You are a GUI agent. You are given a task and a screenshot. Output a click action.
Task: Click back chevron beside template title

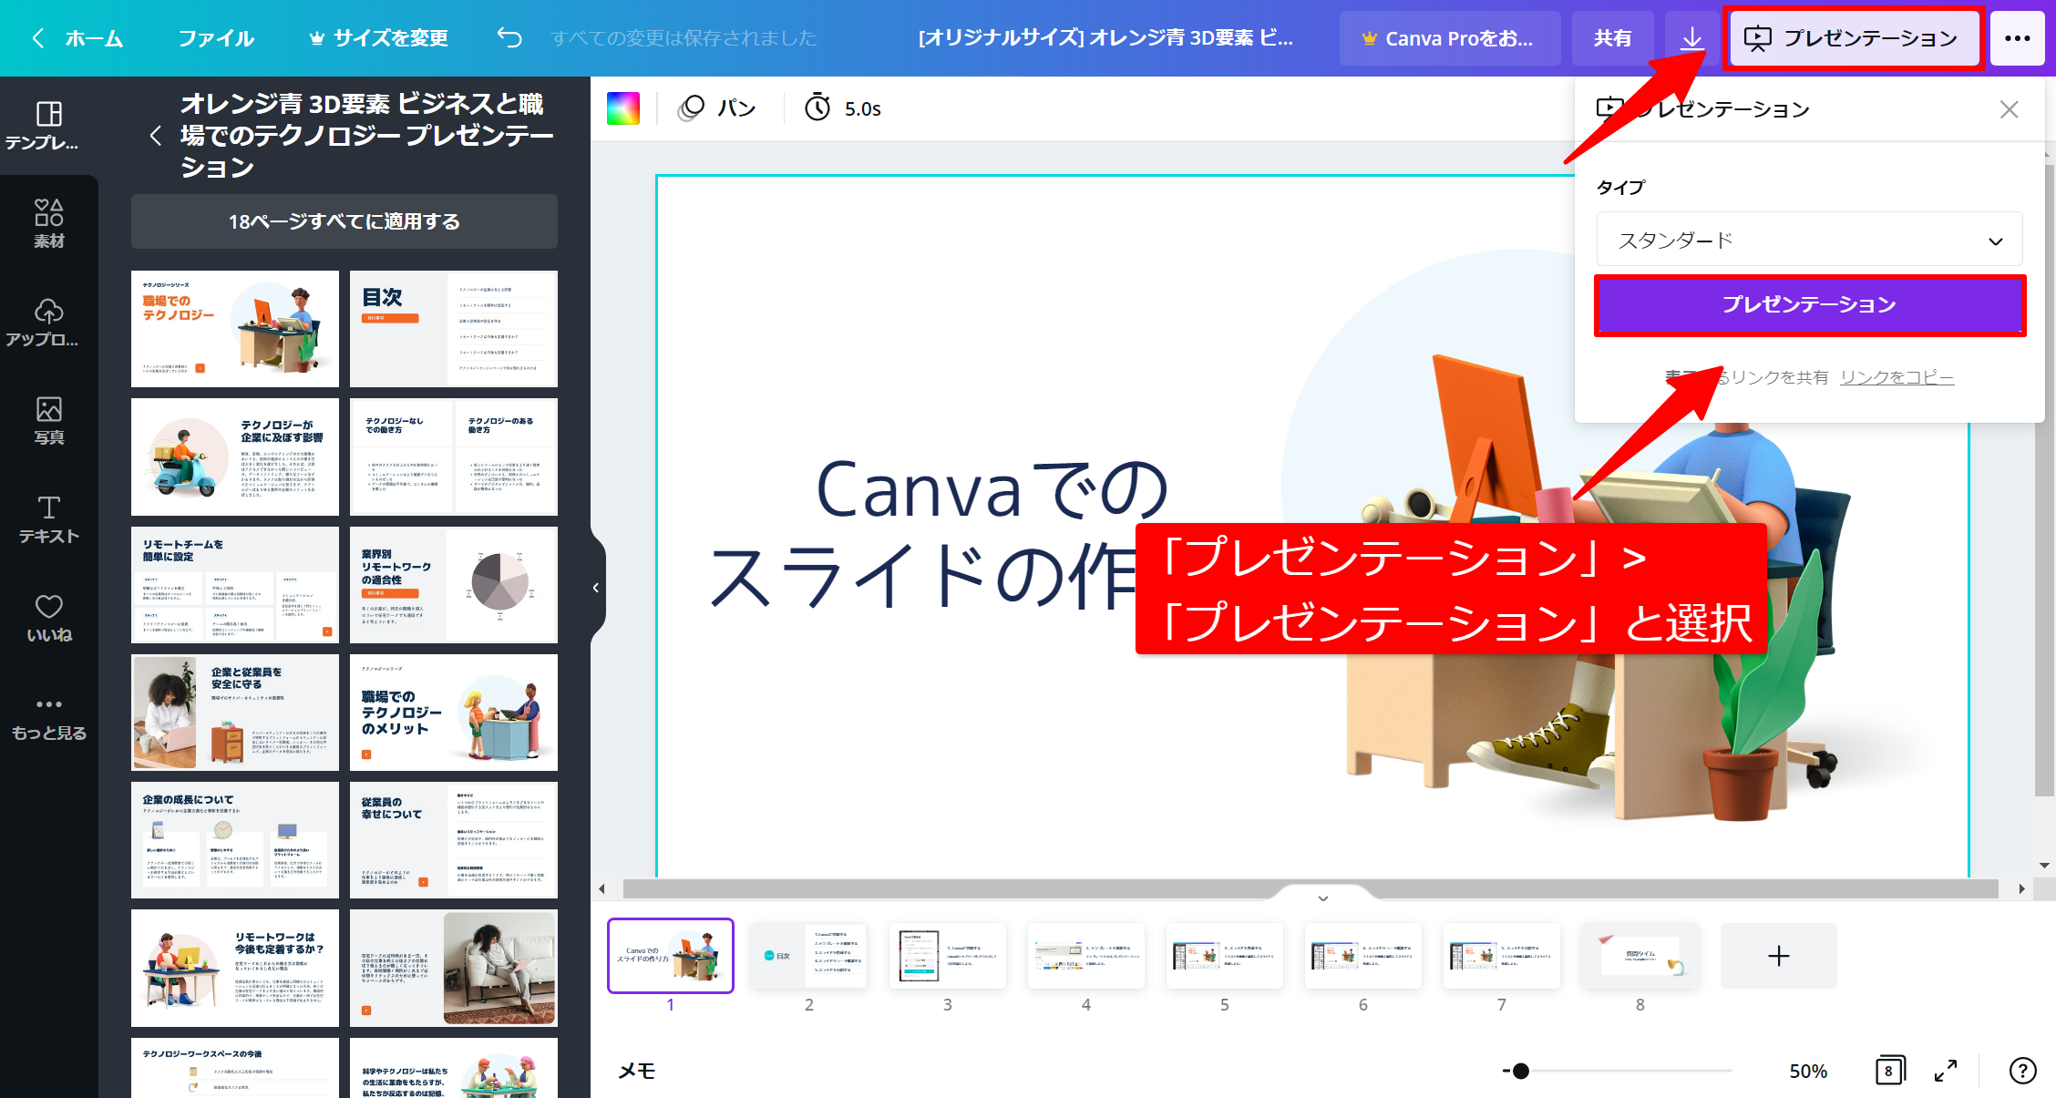[156, 136]
